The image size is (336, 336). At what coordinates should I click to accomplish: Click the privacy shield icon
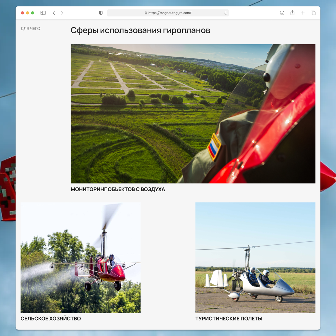click(101, 13)
